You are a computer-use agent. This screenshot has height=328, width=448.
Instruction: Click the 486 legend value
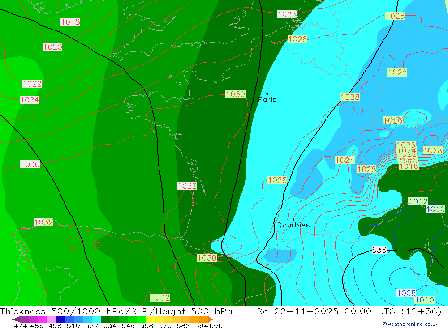tap(37, 325)
